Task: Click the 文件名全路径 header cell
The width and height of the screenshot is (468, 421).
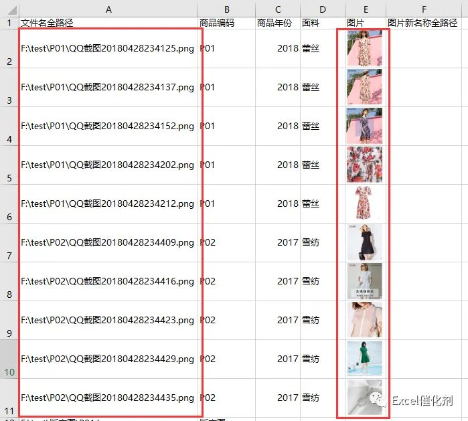Action: click(108, 23)
